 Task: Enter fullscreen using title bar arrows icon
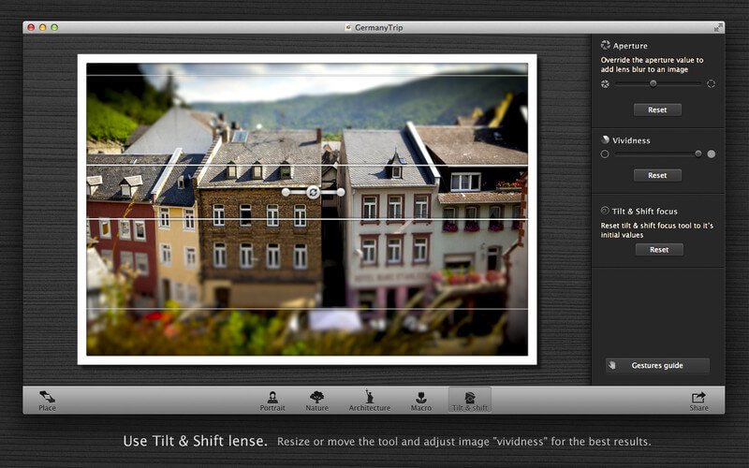(x=718, y=27)
